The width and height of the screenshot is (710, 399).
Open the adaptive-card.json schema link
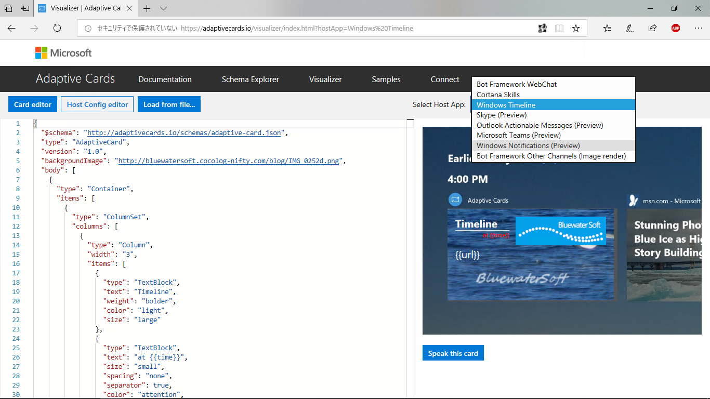[184, 133]
